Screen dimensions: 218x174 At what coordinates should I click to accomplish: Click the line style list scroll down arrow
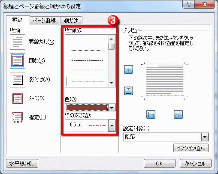[112, 83]
